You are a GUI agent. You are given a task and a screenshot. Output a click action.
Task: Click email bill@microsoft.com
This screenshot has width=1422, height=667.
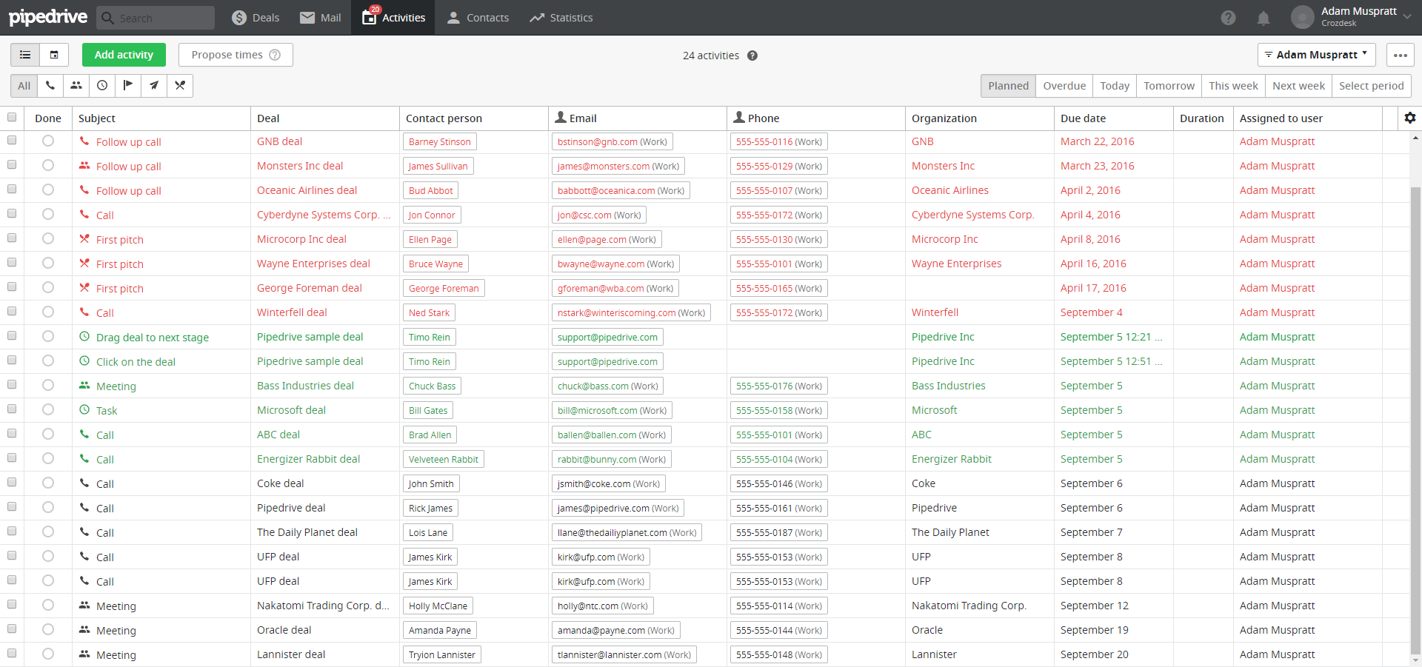[612, 410]
